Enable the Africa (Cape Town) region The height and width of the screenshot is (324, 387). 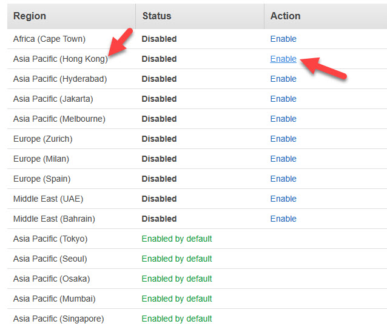[x=283, y=39]
